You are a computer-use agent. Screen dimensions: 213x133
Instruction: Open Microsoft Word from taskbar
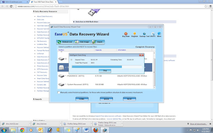(87, 130)
